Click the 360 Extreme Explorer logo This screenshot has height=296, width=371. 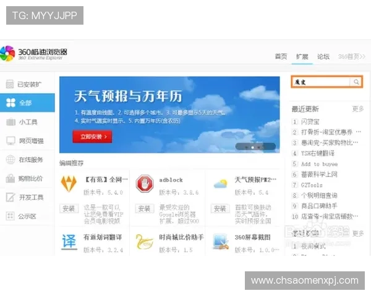coord(33,54)
